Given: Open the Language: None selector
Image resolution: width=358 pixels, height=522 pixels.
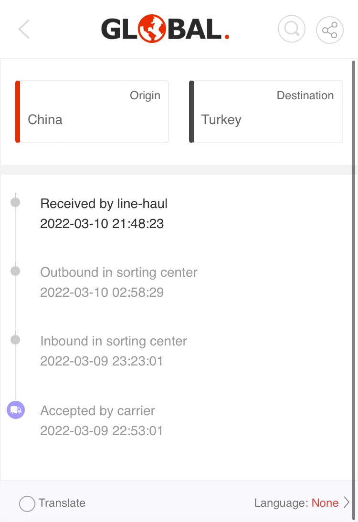Looking at the screenshot, I should click(x=296, y=503).
